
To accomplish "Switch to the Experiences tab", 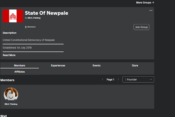I will click(58, 65).
